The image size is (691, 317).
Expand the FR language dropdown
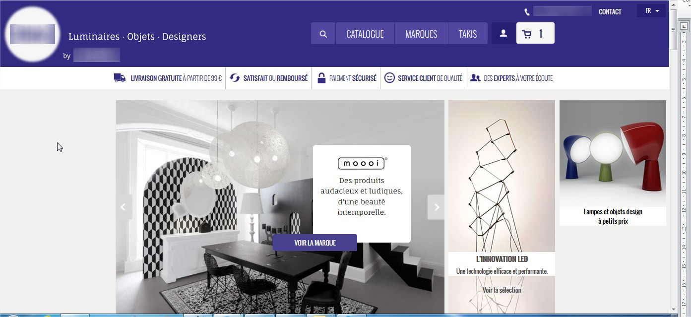point(651,11)
